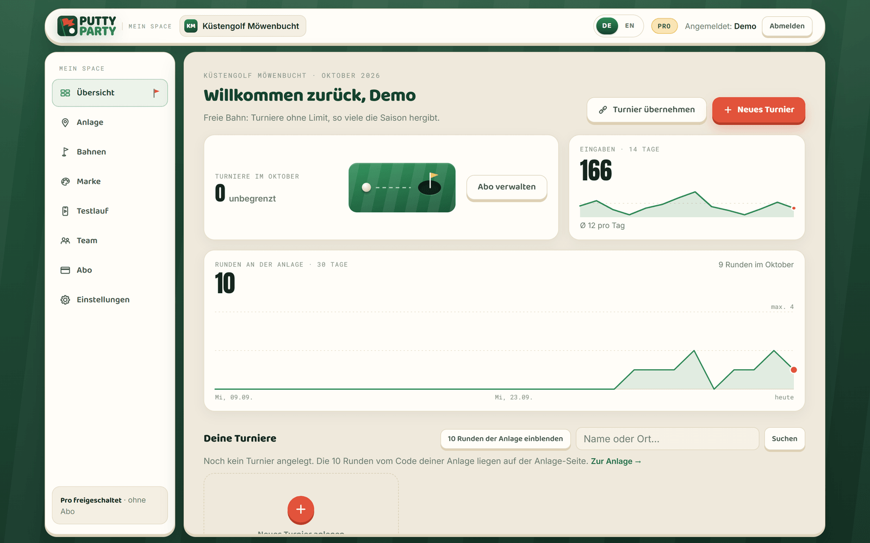
Task: Click the "9 Runden im Oktober" text
Action: pyautogui.click(x=756, y=265)
